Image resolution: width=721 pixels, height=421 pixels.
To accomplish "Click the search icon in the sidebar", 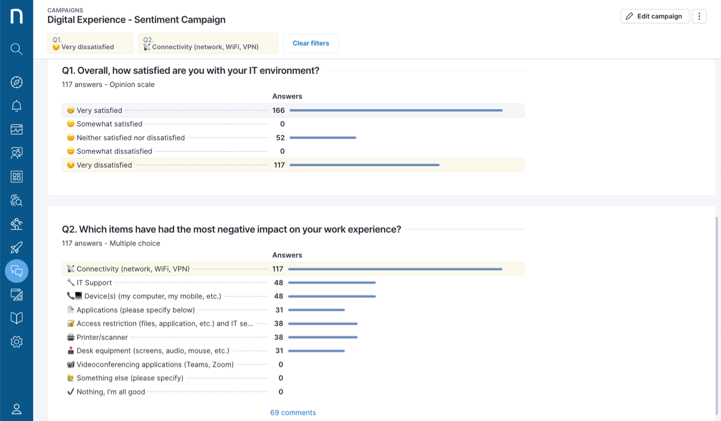I will (x=16, y=50).
